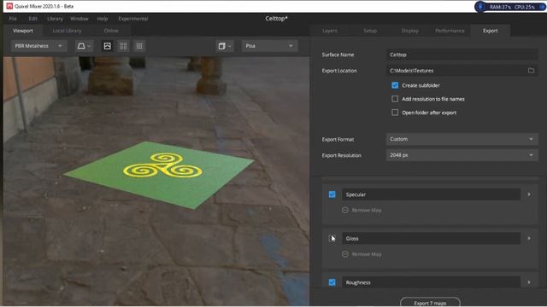Click the Celttop* project title
This screenshot has width=547, height=307.
[x=276, y=19]
